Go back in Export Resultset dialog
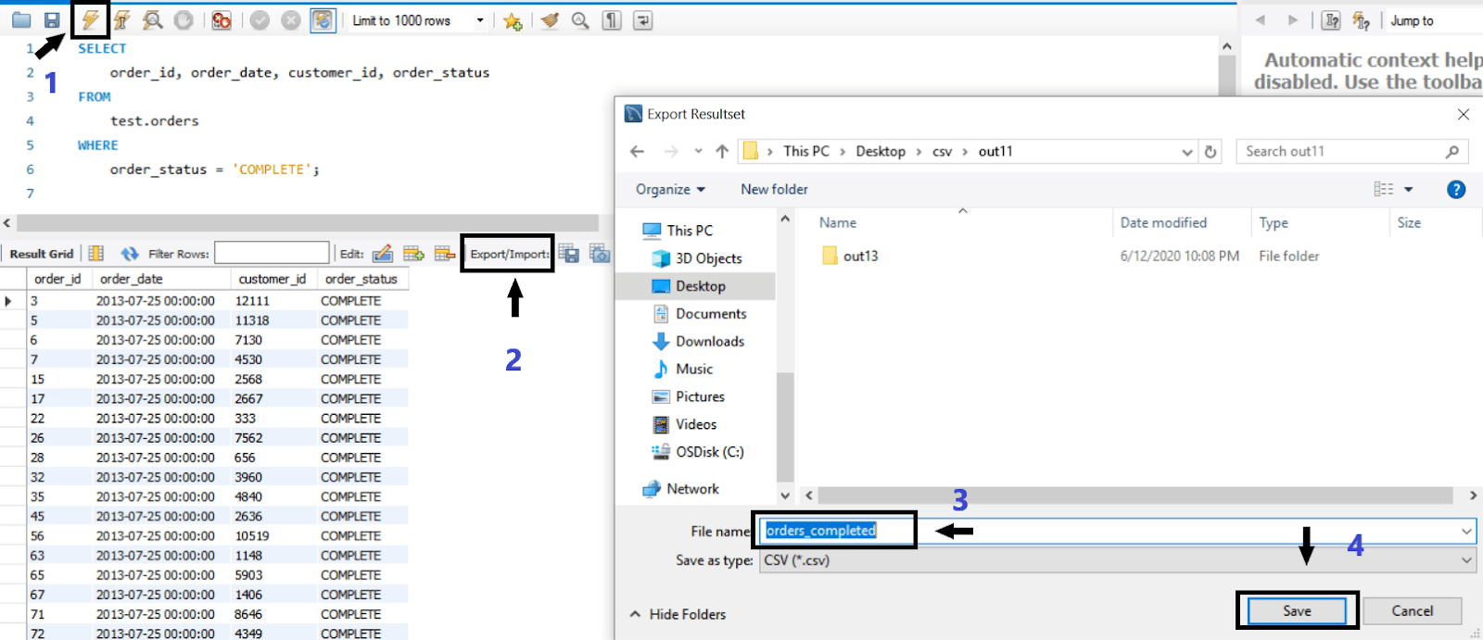The image size is (1483, 640). click(x=637, y=151)
